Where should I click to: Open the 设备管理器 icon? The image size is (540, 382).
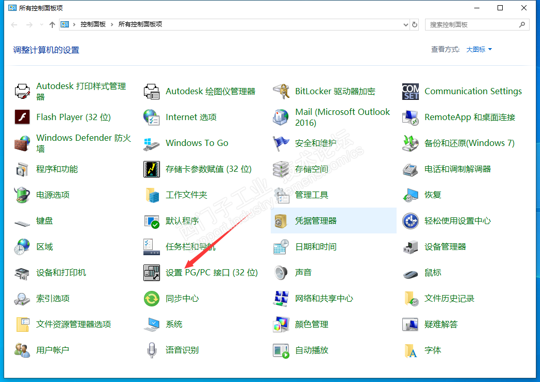click(x=411, y=246)
